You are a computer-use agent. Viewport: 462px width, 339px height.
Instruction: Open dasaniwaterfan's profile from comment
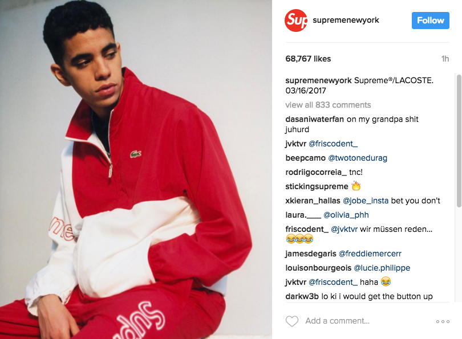tap(315, 119)
